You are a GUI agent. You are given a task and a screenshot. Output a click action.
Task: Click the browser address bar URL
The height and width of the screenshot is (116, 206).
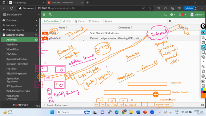tap(56, 8)
